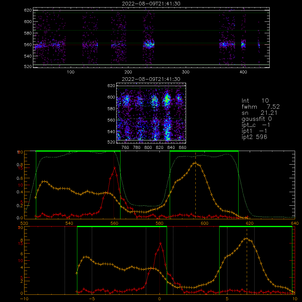Click the 'sn 21.21' parameter readout
302x302 pixels.
[259, 113]
